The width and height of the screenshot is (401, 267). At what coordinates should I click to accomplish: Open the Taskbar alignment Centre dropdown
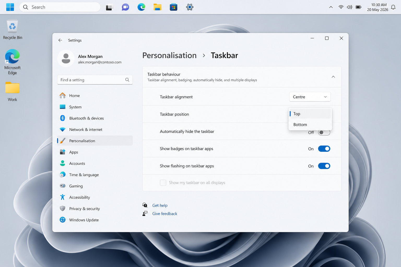coord(310,97)
